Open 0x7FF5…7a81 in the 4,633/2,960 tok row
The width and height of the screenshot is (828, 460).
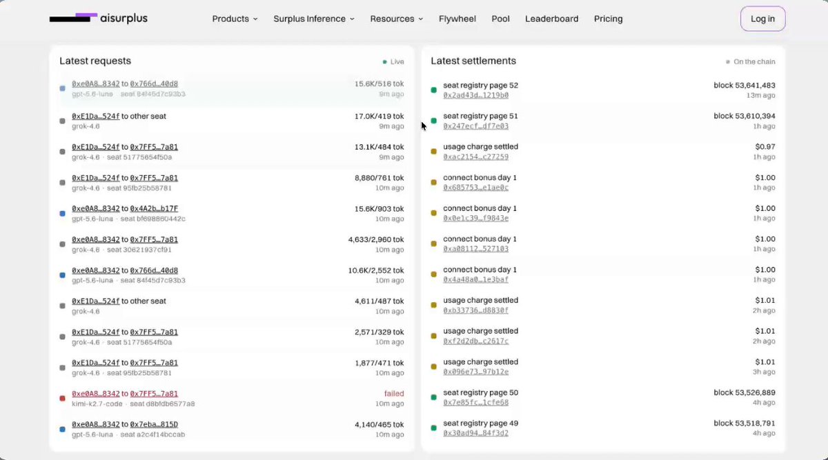click(154, 239)
